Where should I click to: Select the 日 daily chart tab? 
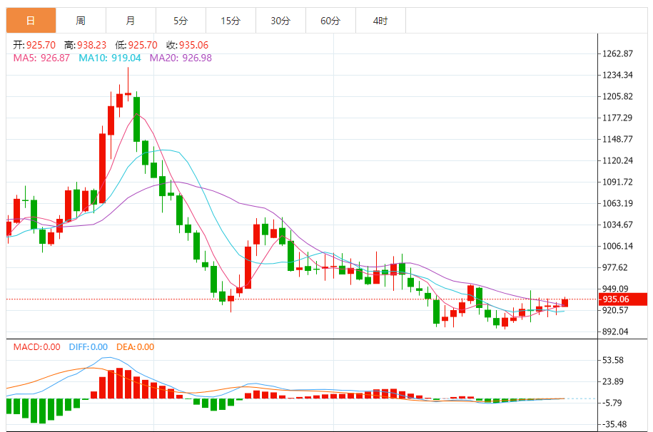pyautogui.click(x=31, y=21)
